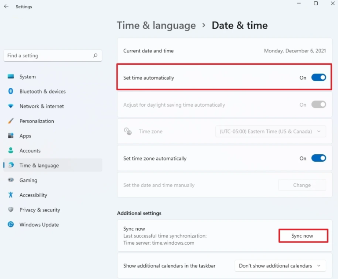The width and height of the screenshot is (338, 279).
Task: Click the Privacy shield icon
Action: (11, 209)
